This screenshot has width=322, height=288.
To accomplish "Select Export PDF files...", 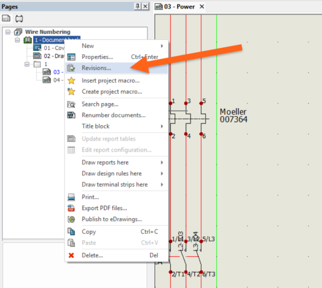I will pyautogui.click(x=116, y=208).
